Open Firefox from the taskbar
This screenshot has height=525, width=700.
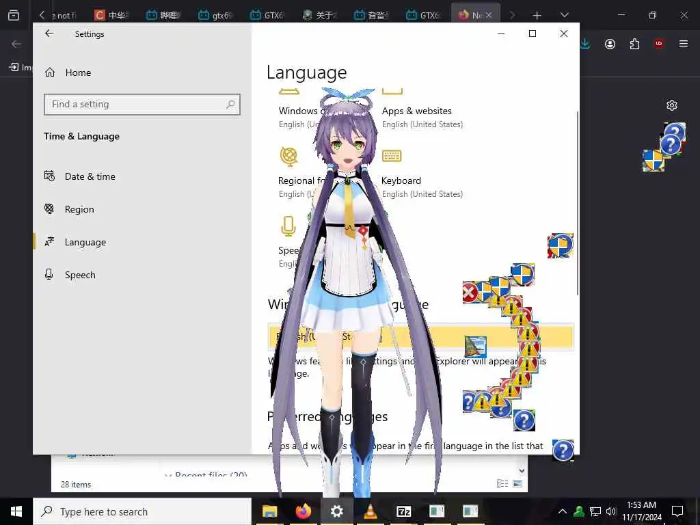pos(303,511)
